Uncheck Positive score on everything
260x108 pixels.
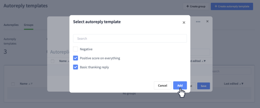[75, 58]
